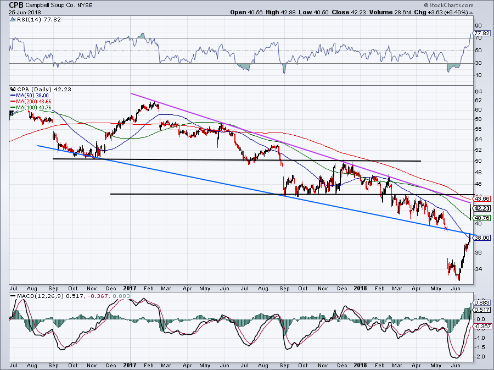Click the 56 label on the price axis
Screen dimensions: 494x370
coord(478,129)
